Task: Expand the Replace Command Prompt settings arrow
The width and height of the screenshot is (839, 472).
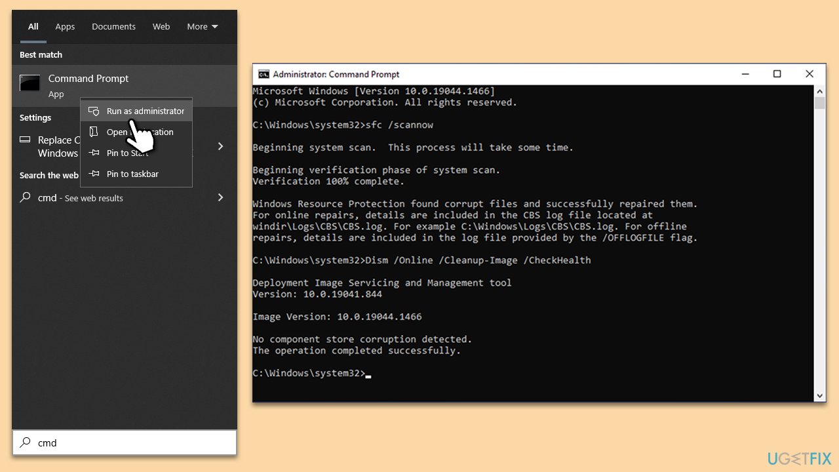Action: coord(220,146)
